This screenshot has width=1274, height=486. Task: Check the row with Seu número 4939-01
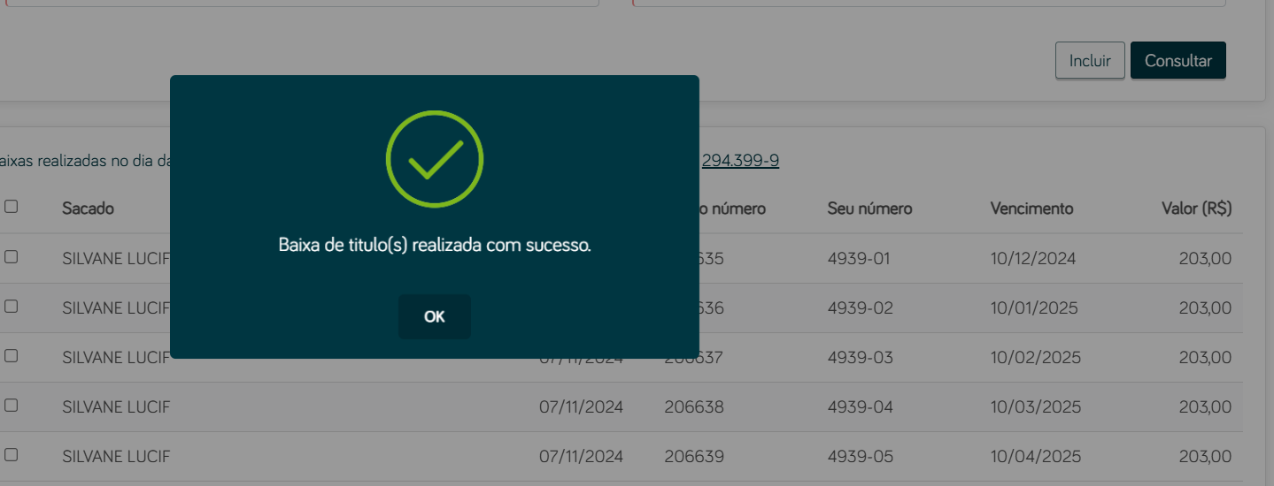click(12, 257)
